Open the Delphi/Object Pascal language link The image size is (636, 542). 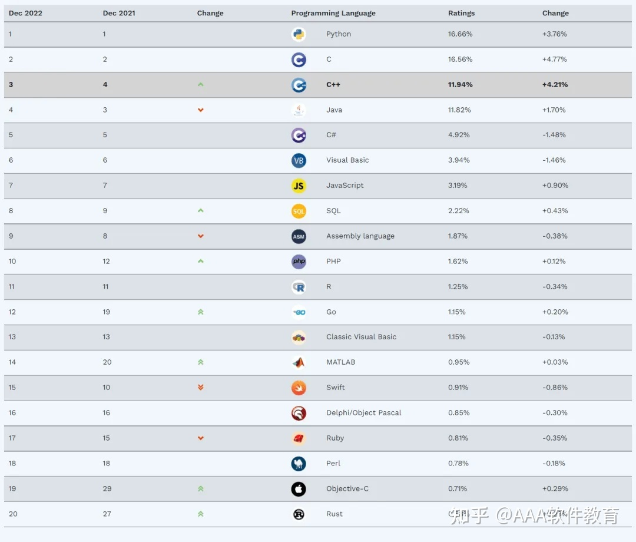363,413
